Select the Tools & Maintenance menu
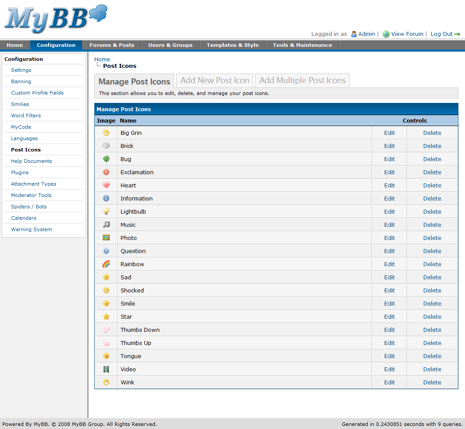This screenshot has width=465, height=429. pyautogui.click(x=302, y=45)
